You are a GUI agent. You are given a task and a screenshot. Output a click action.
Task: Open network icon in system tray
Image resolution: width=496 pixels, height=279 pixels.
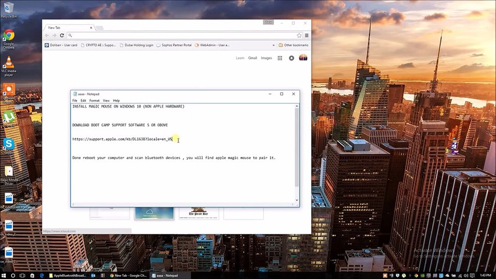[x=460, y=276]
